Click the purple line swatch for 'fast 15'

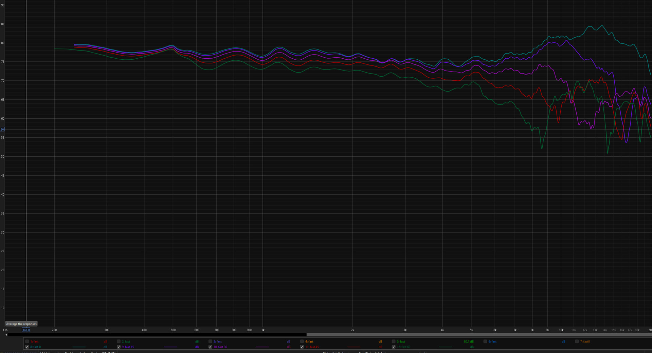(x=170, y=347)
